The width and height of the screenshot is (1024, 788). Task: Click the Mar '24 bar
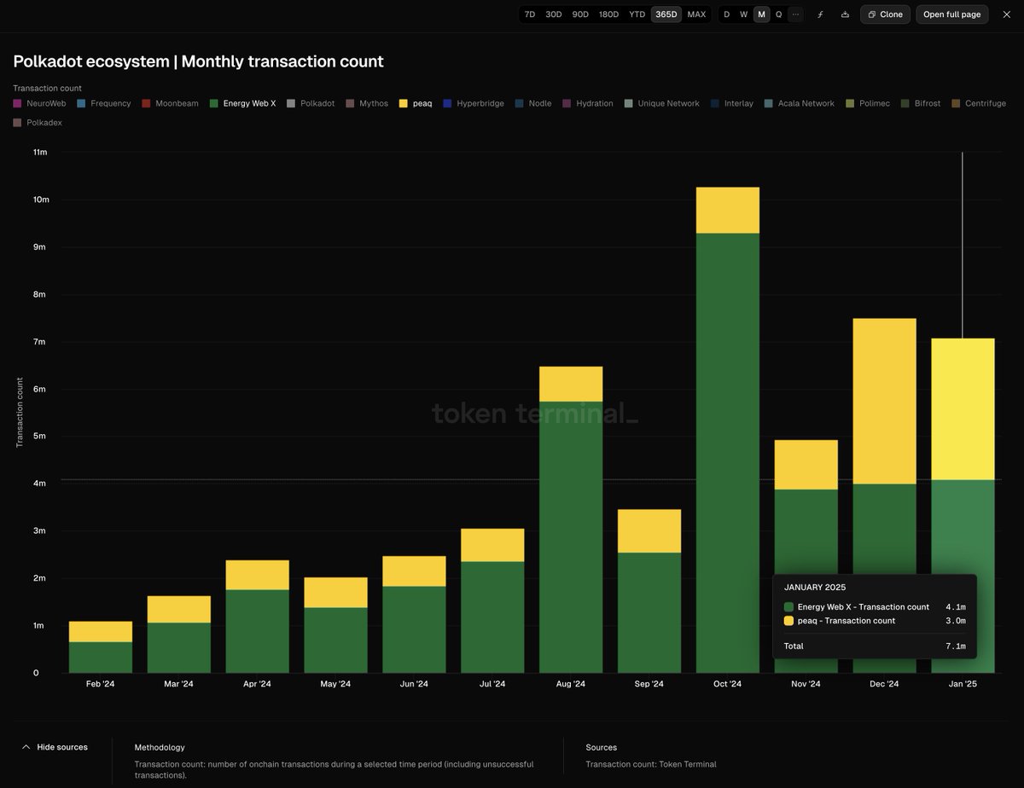(x=179, y=634)
